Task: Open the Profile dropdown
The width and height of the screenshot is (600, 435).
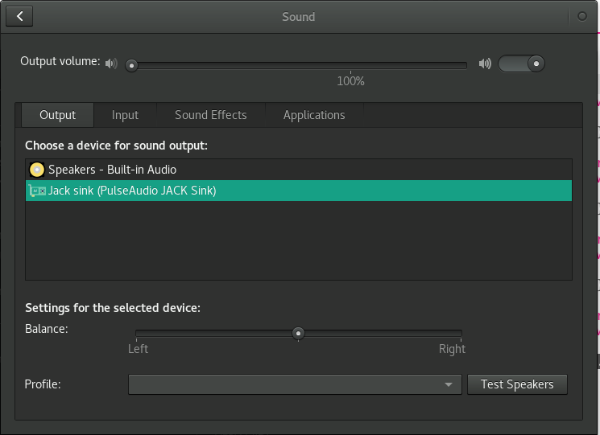Action: point(294,384)
